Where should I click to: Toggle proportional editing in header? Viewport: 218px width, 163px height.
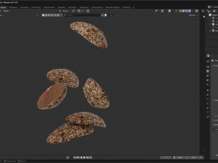click(88, 11)
